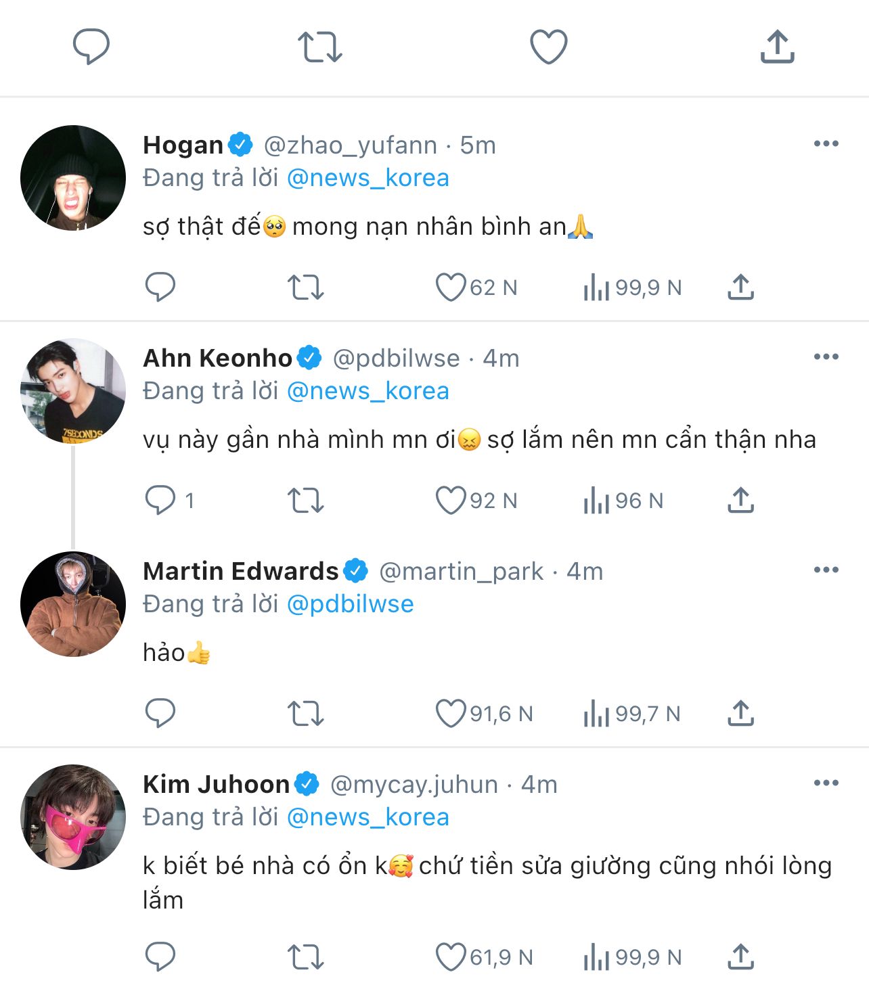Share Kim Juhoon's tweet
The width and height of the screenshot is (869, 985).
(x=741, y=957)
